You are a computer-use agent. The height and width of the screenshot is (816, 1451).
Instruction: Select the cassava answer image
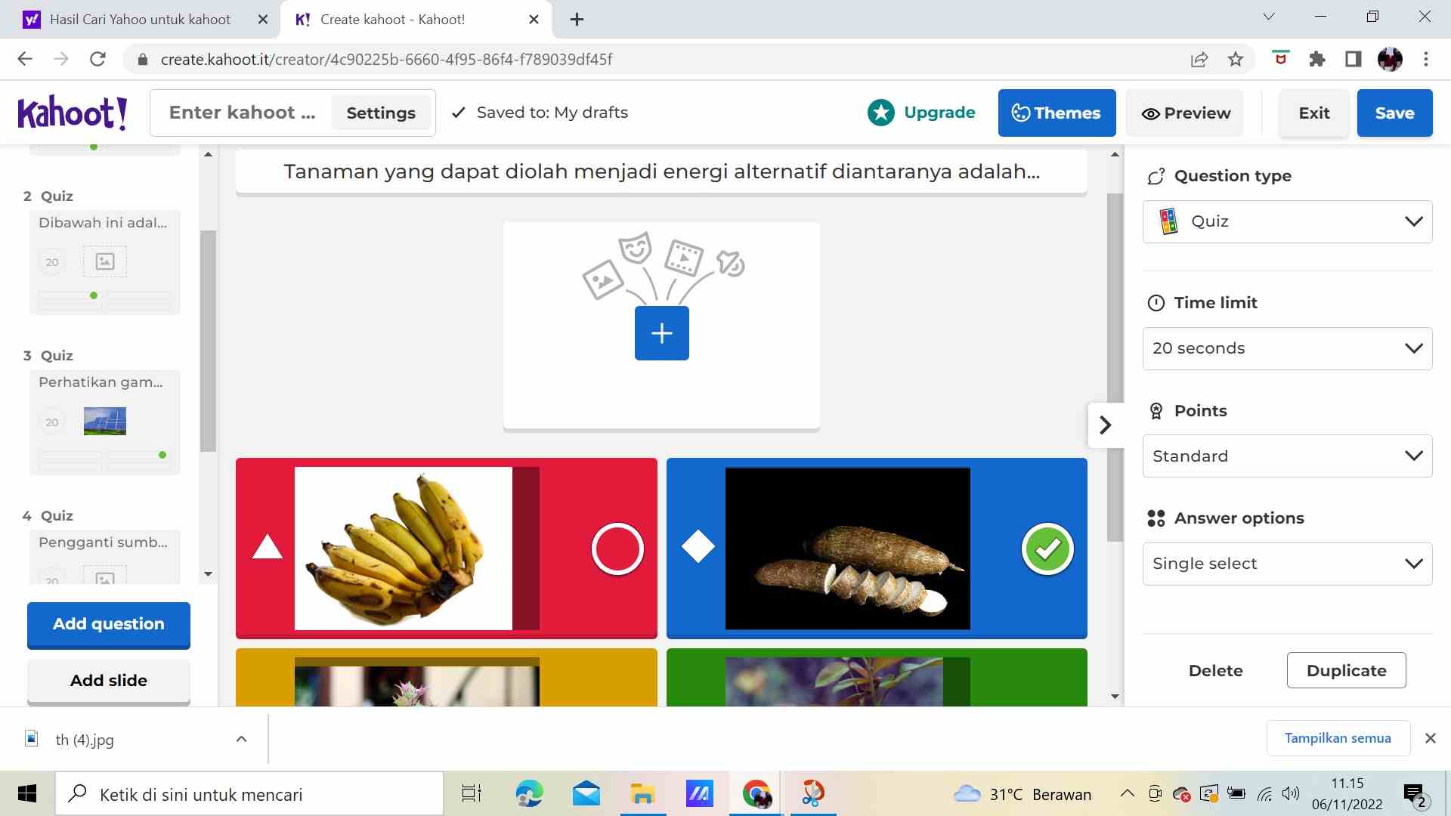[x=847, y=549]
